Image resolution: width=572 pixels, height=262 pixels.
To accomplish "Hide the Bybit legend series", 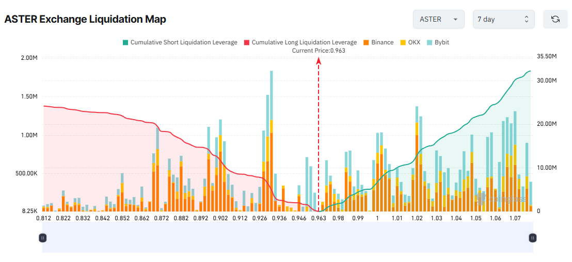I will coord(441,42).
